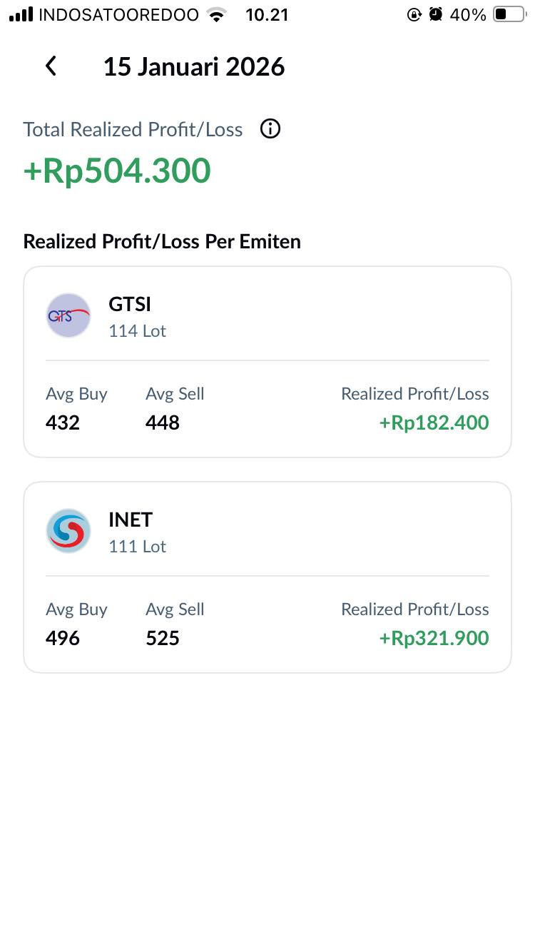Select the INET ticker name

[131, 520]
